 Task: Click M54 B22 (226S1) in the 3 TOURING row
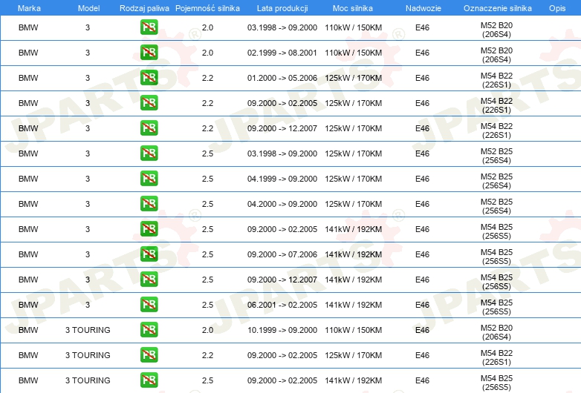496,357
